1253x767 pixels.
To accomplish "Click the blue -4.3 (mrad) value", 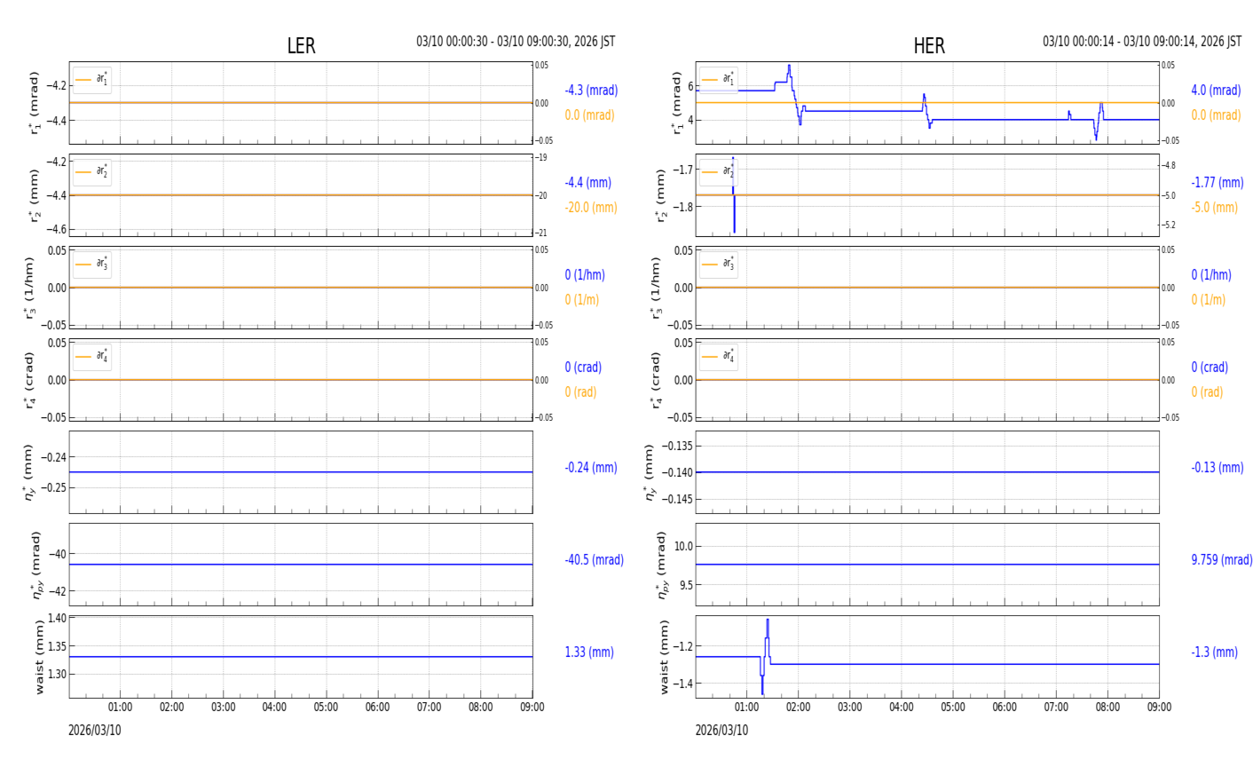I will [x=591, y=91].
